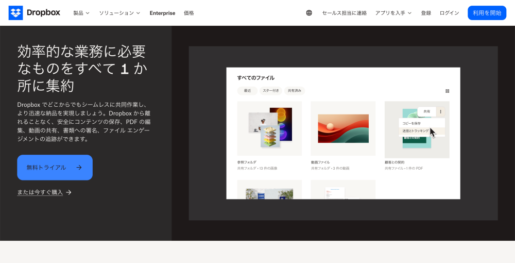Go to the 価格 pricing page

(x=189, y=13)
